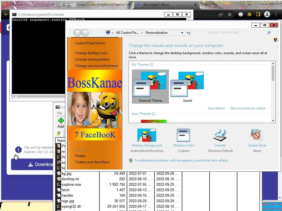Open Chrome three-dot menu

[x=276, y=14]
